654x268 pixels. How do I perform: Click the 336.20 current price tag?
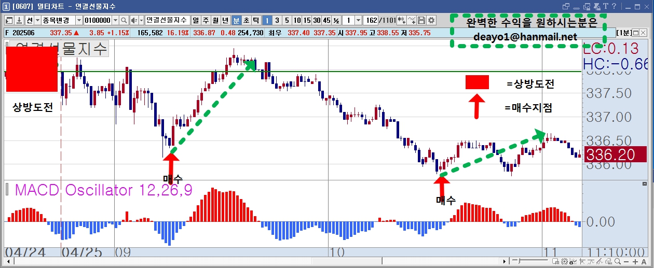pyautogui.click(x=616, y=154)
